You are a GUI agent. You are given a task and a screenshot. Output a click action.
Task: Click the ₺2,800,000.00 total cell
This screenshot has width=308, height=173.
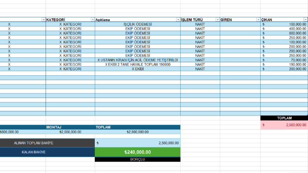pyautogui.click(x=137, y=132)
